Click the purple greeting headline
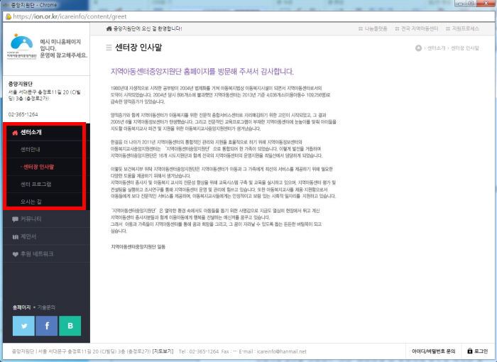Image resolution: width=497 pixels, height=362 pixels. (x=202, y=71)
